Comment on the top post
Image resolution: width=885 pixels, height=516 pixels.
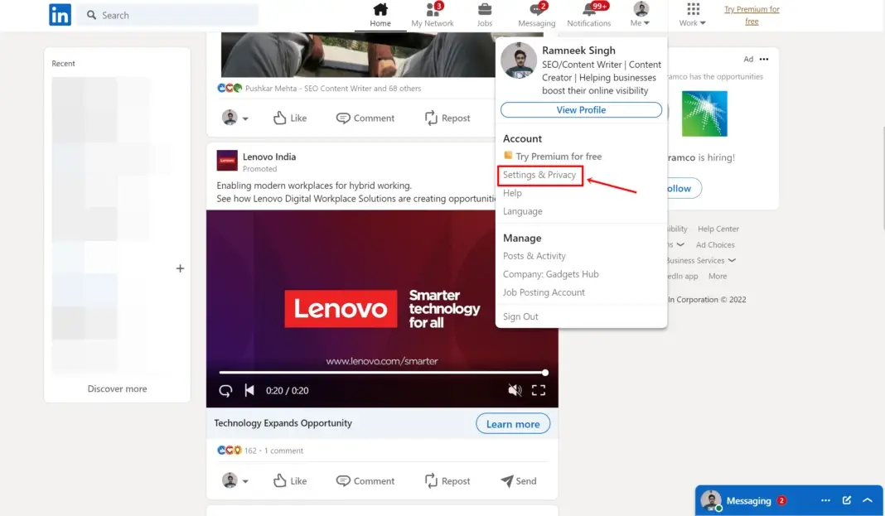pyautogui.click(x=365, y=118)
